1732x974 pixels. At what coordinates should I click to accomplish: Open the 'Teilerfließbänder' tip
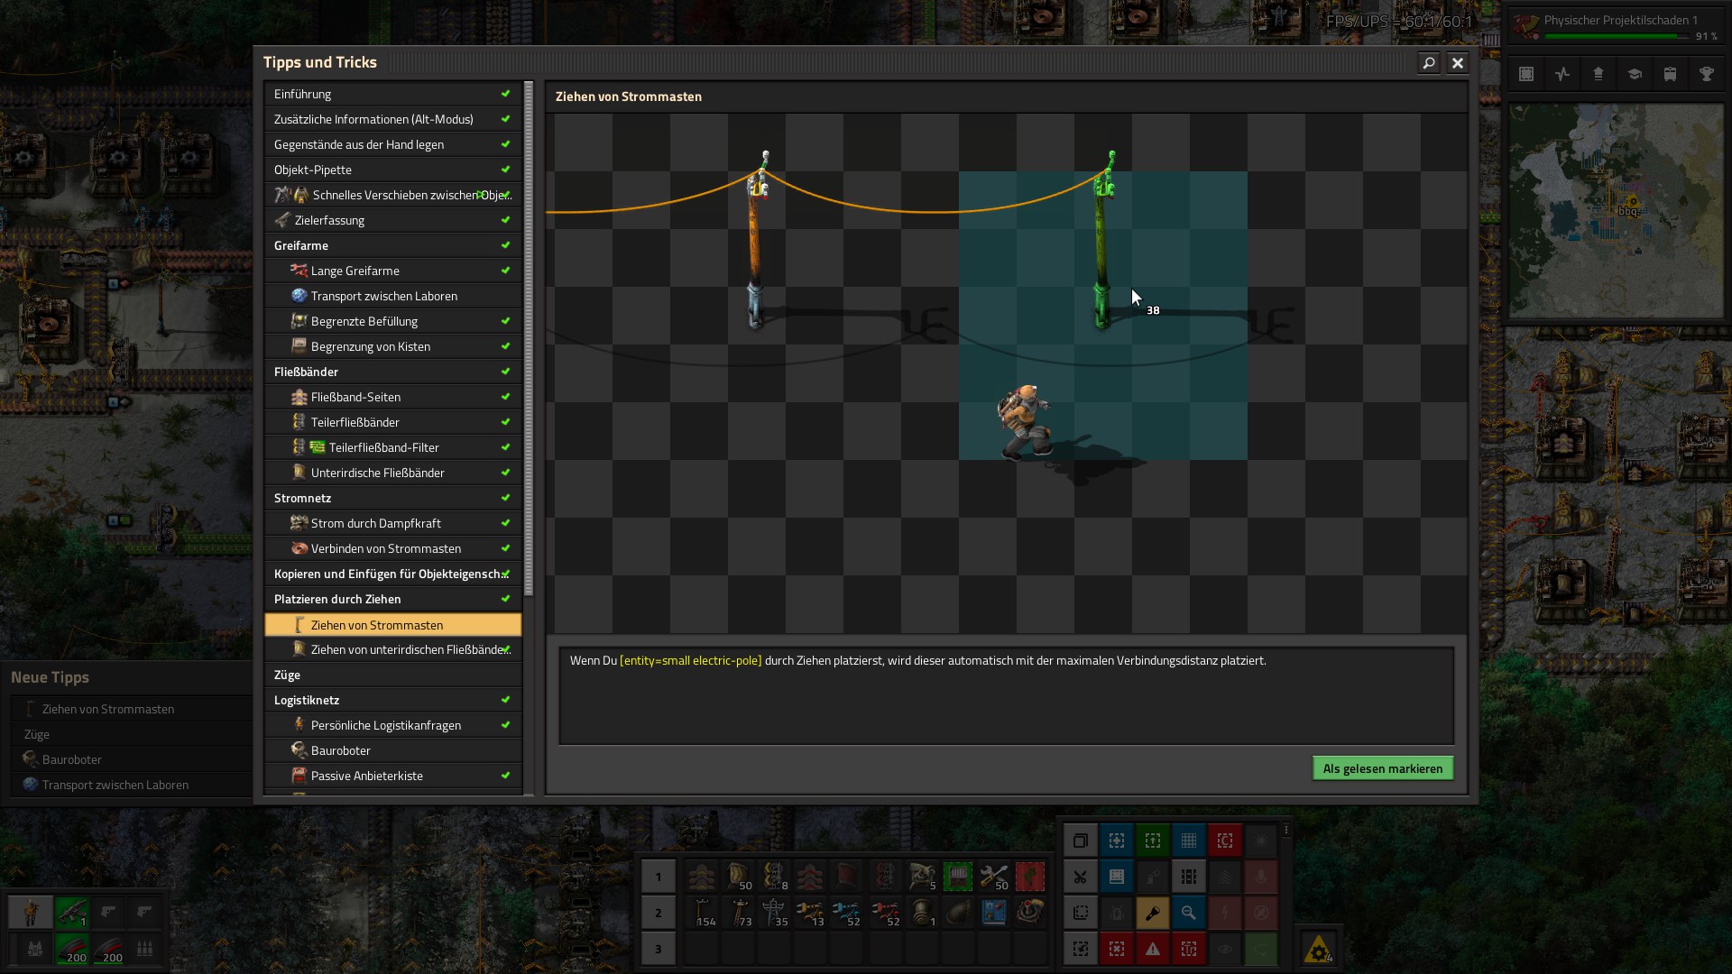click(x=393, y=422)
